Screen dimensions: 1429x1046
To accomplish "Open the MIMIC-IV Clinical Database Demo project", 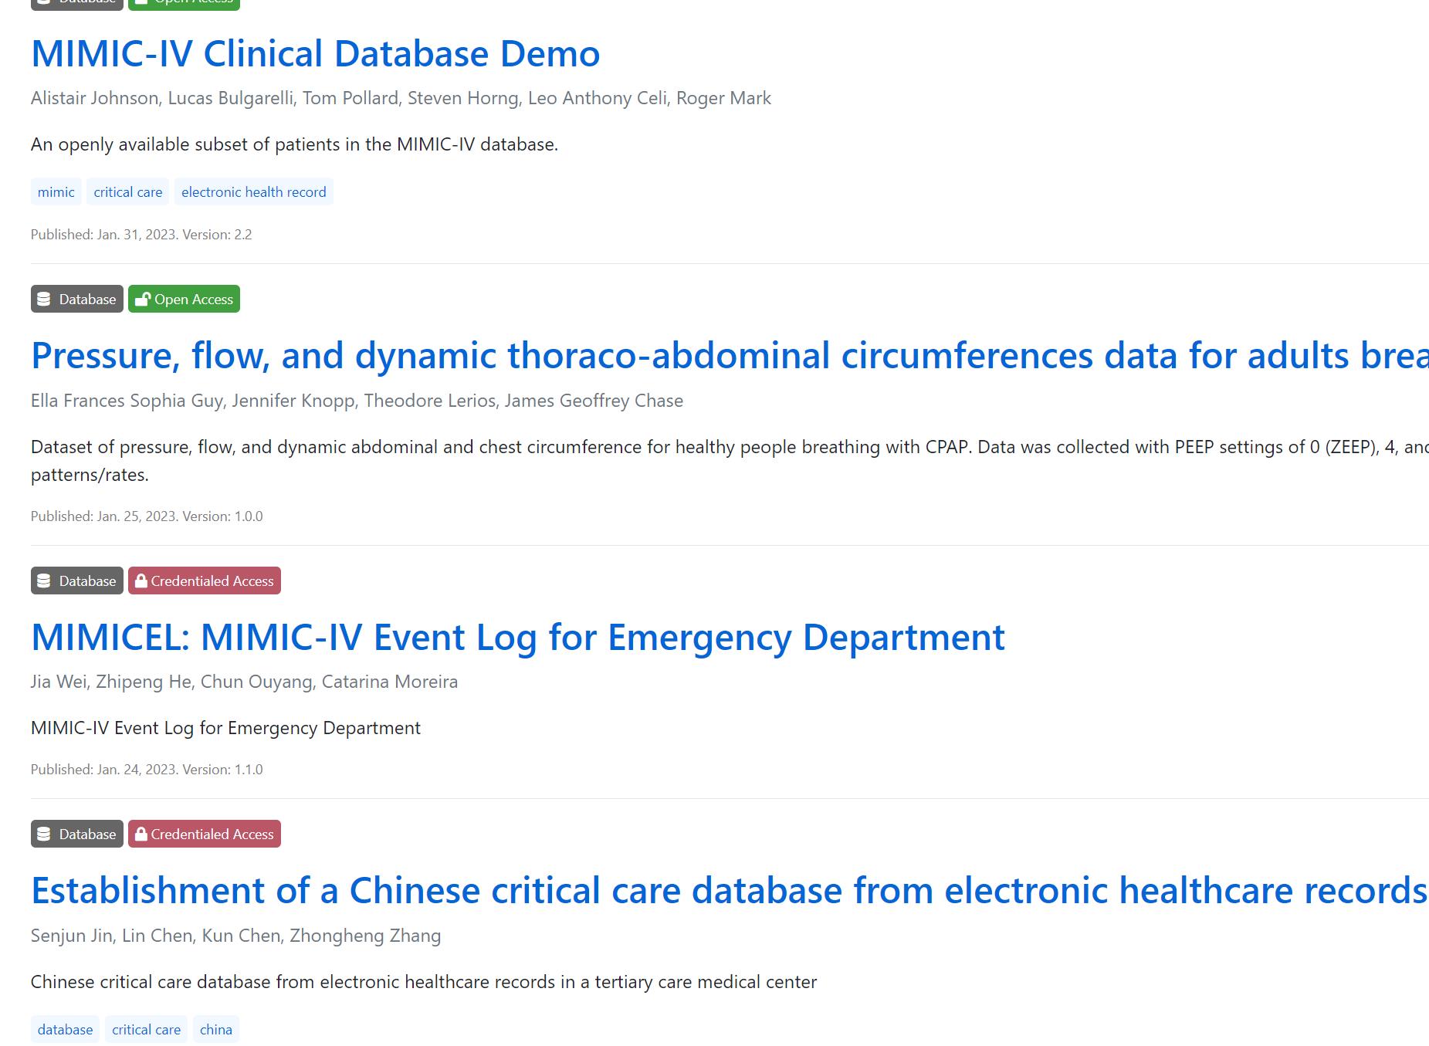I will [x=315, y=54].
